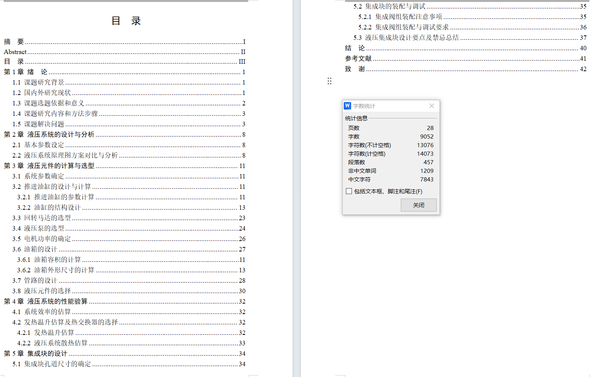Select 5.3 液压集成块设计要点及禁忌总结 entry
This screenshot has width=590, height=377.
[x=470, y=38]
